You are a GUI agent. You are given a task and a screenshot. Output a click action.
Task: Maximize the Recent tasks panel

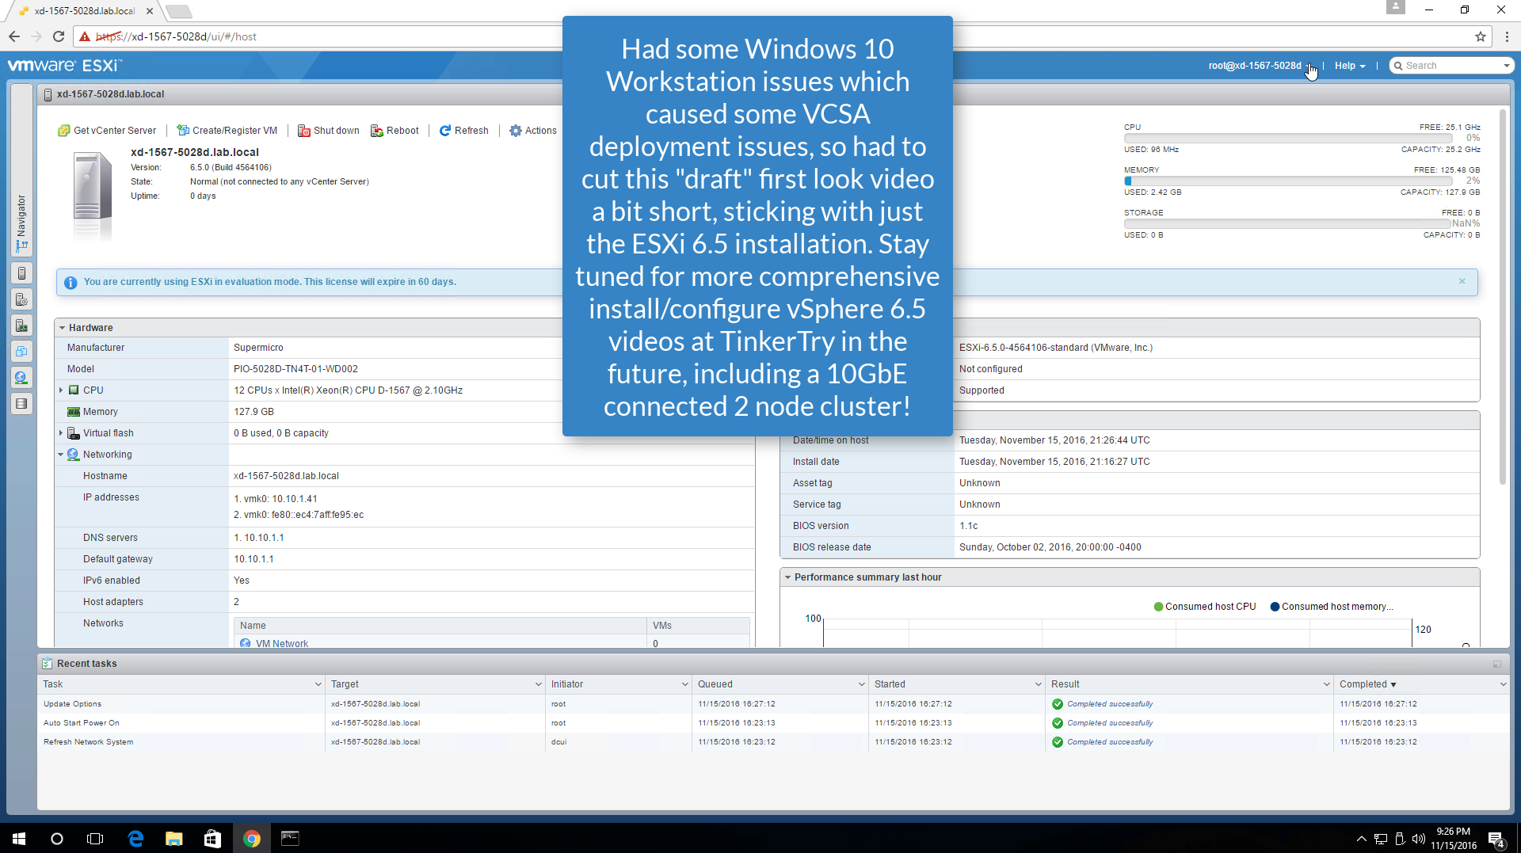[1496, 664]
